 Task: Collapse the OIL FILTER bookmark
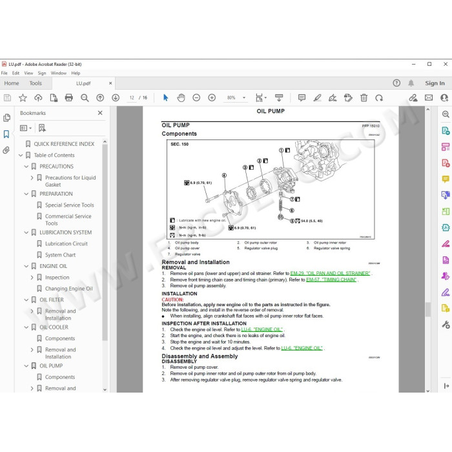[x=26, y=300]
